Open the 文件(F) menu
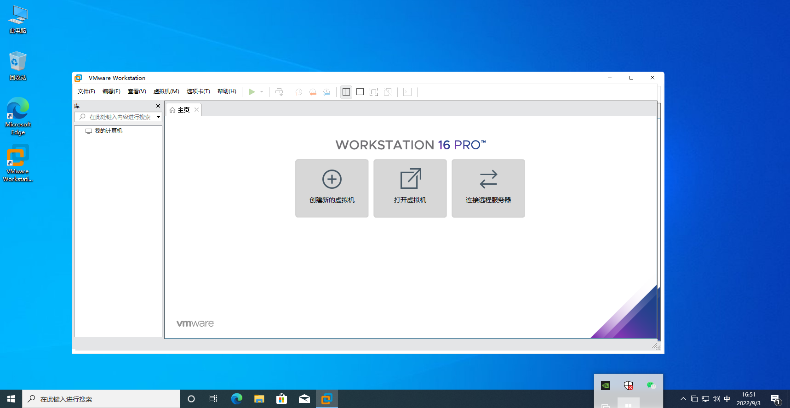Image resolution: width=790 pixels, height=408 pixels. pyautogui.click(x=86, y=91)
